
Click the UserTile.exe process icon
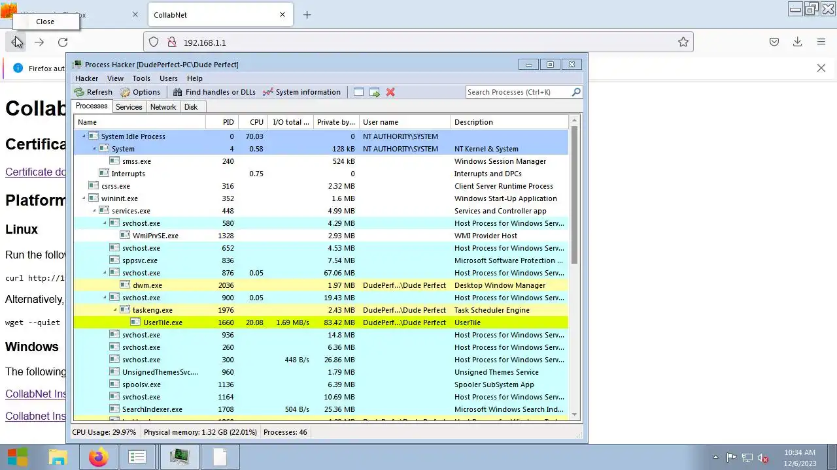point(135,322)
